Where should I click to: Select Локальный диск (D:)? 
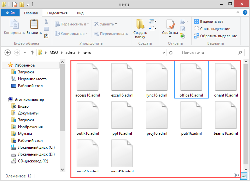coord(33,154)
